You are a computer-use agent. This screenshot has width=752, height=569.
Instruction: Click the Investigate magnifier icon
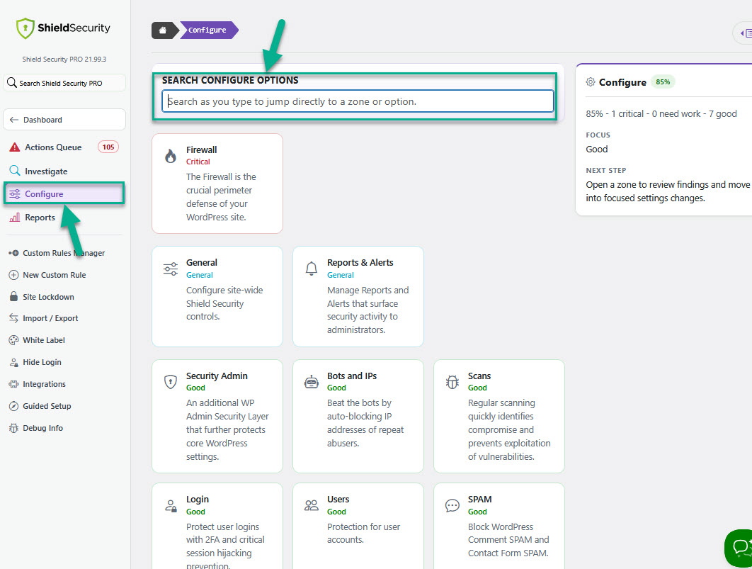[15, 171]
